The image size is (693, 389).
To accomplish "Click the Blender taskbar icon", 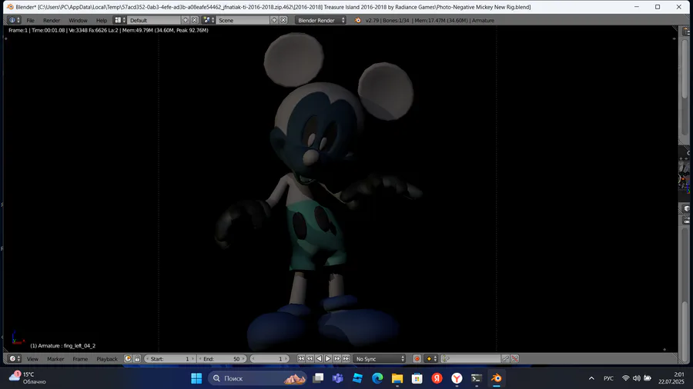I will pyautogui.click(x=497, y=378).
